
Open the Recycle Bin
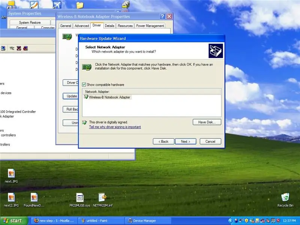pyautogui.click(x=285, y=200)
